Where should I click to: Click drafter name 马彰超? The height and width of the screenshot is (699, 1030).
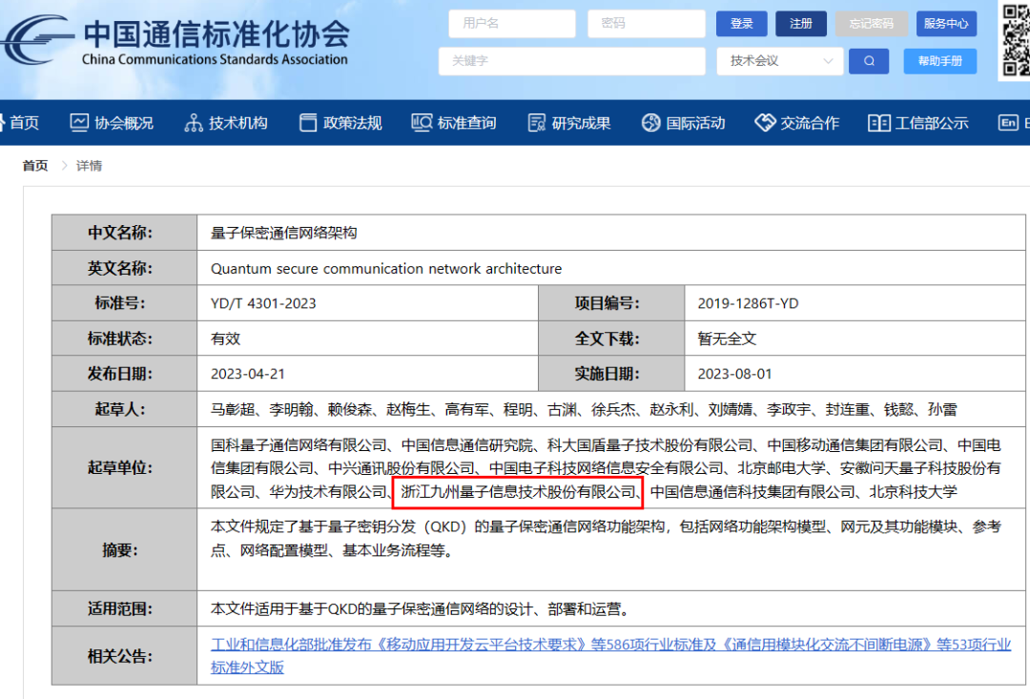233,410
